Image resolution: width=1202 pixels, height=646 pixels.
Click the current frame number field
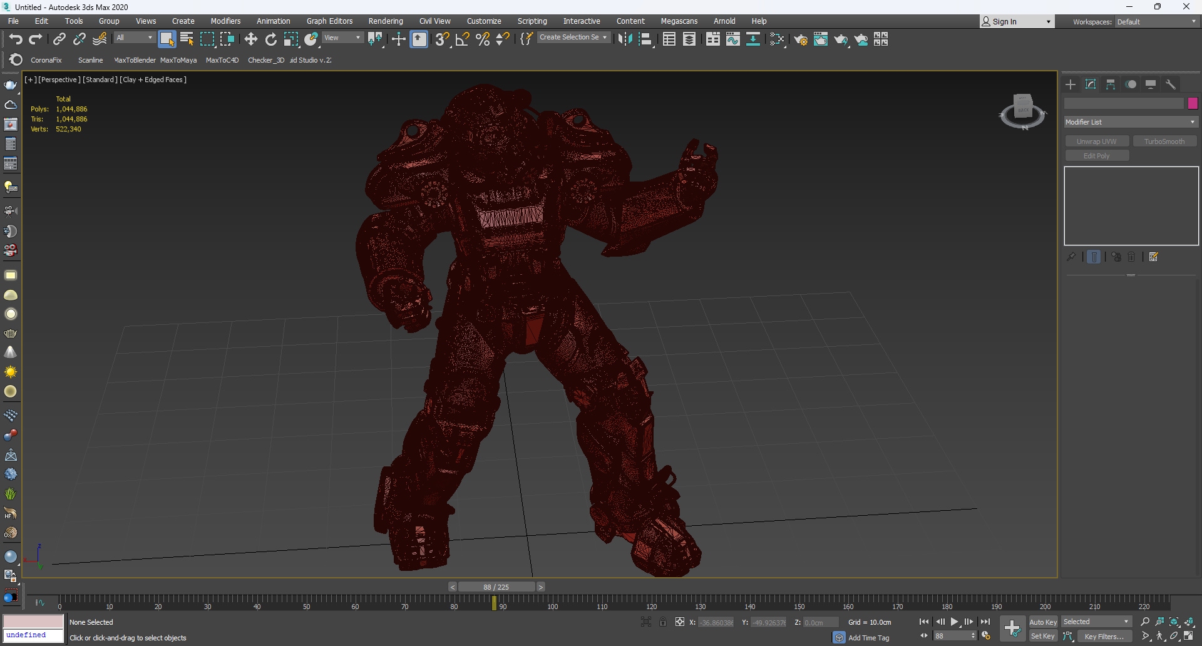952,636
